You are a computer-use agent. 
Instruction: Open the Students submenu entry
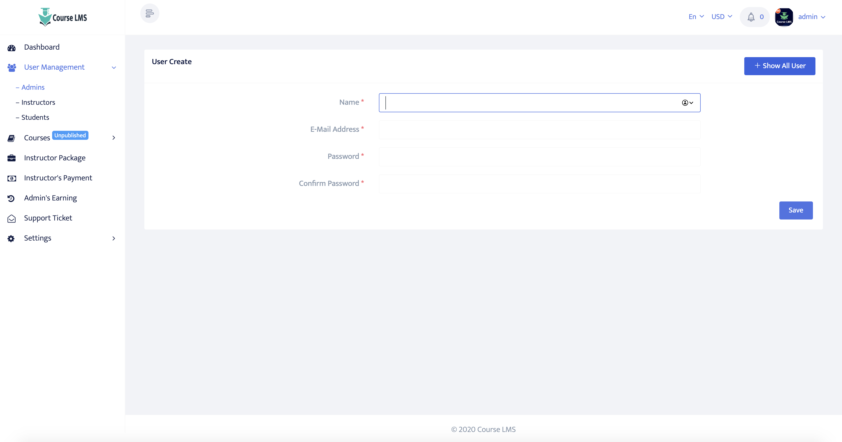pos(35,117)
